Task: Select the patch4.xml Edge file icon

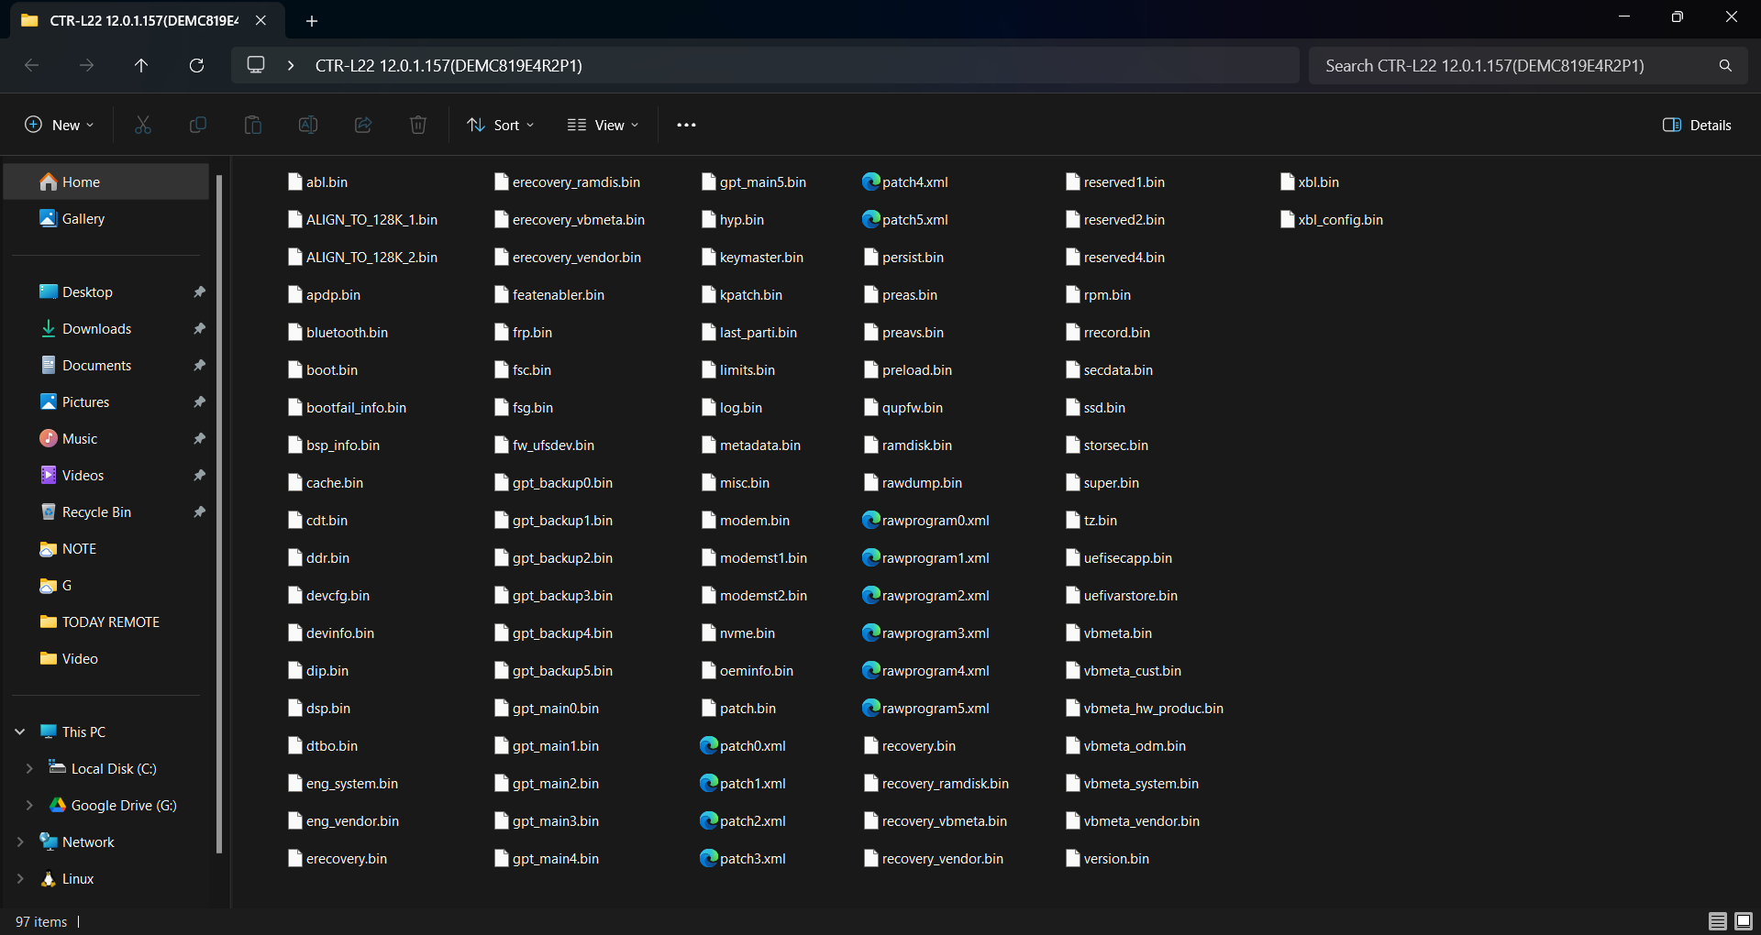Action: pyautogui.click(x=871, y=181)
